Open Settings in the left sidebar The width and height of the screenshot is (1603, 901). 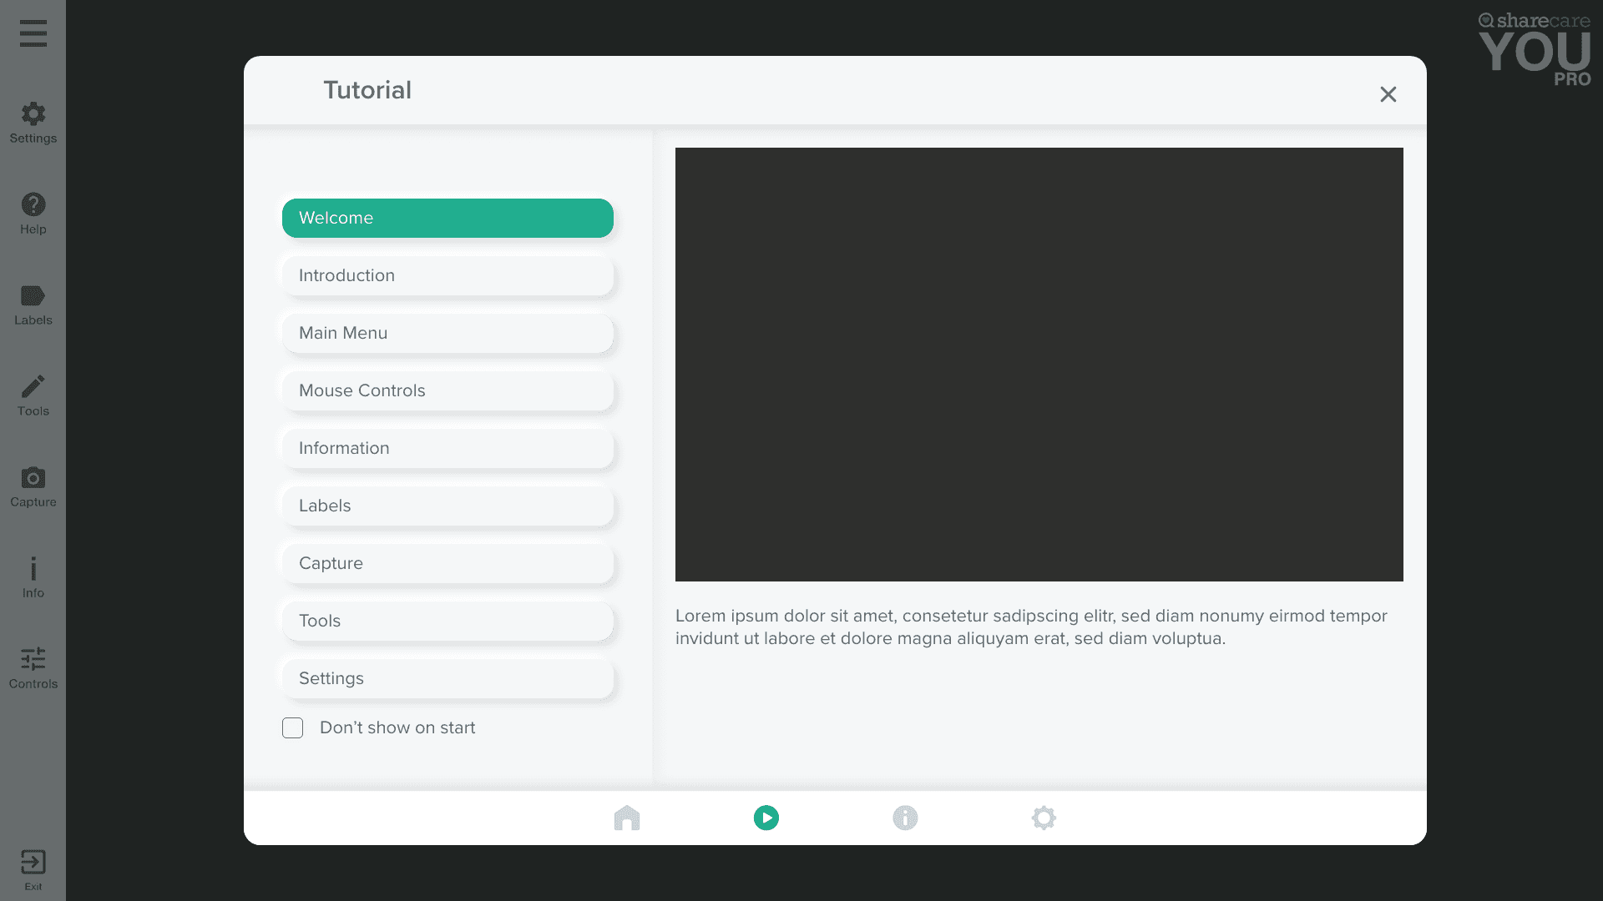[33, 122]
